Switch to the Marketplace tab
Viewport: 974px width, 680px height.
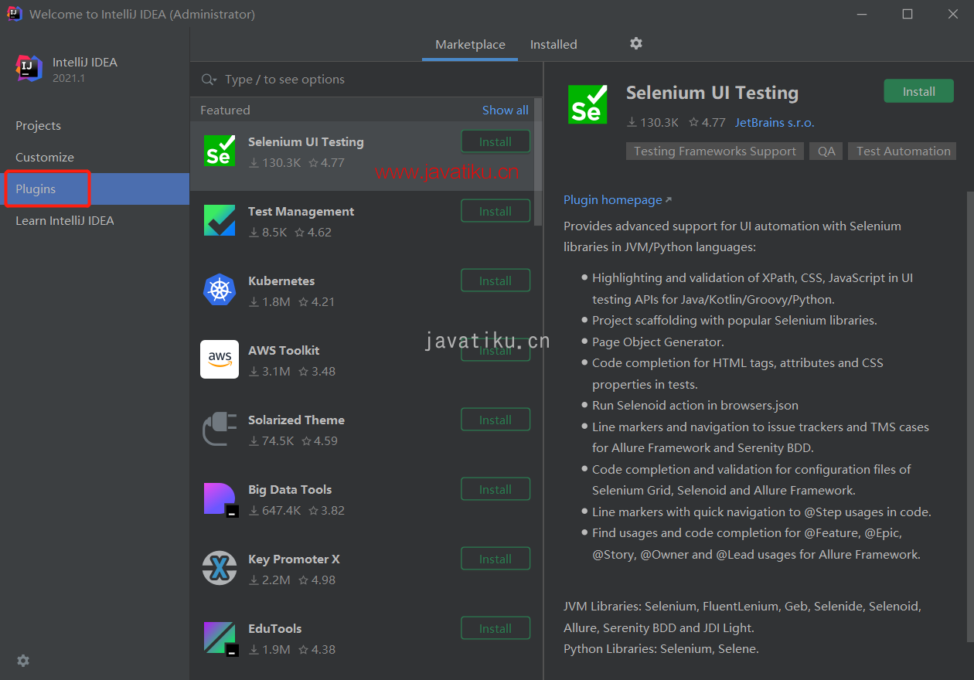[470, 45]
